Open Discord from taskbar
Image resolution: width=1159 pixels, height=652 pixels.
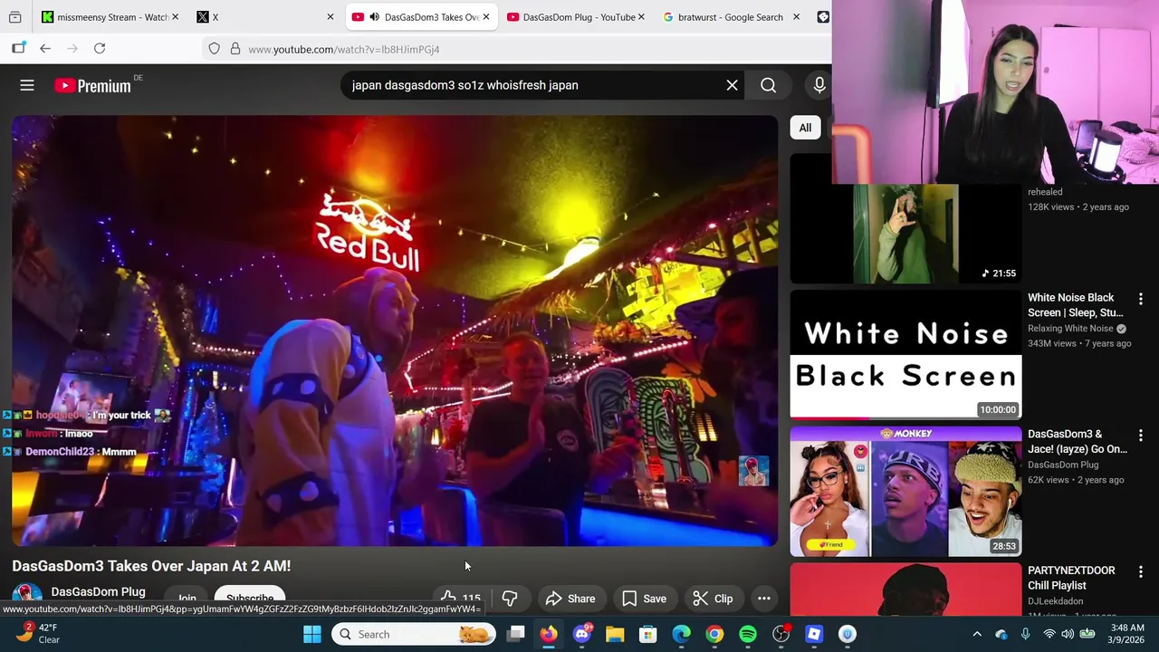[582, 634]
